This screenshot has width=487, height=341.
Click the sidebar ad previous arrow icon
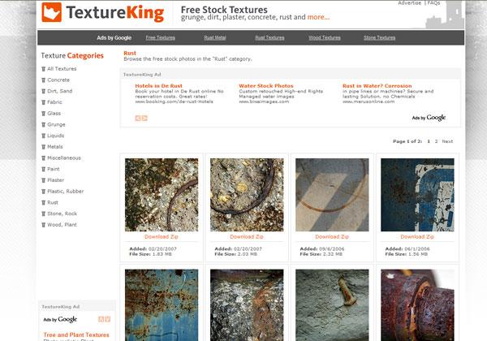point(101,319)
